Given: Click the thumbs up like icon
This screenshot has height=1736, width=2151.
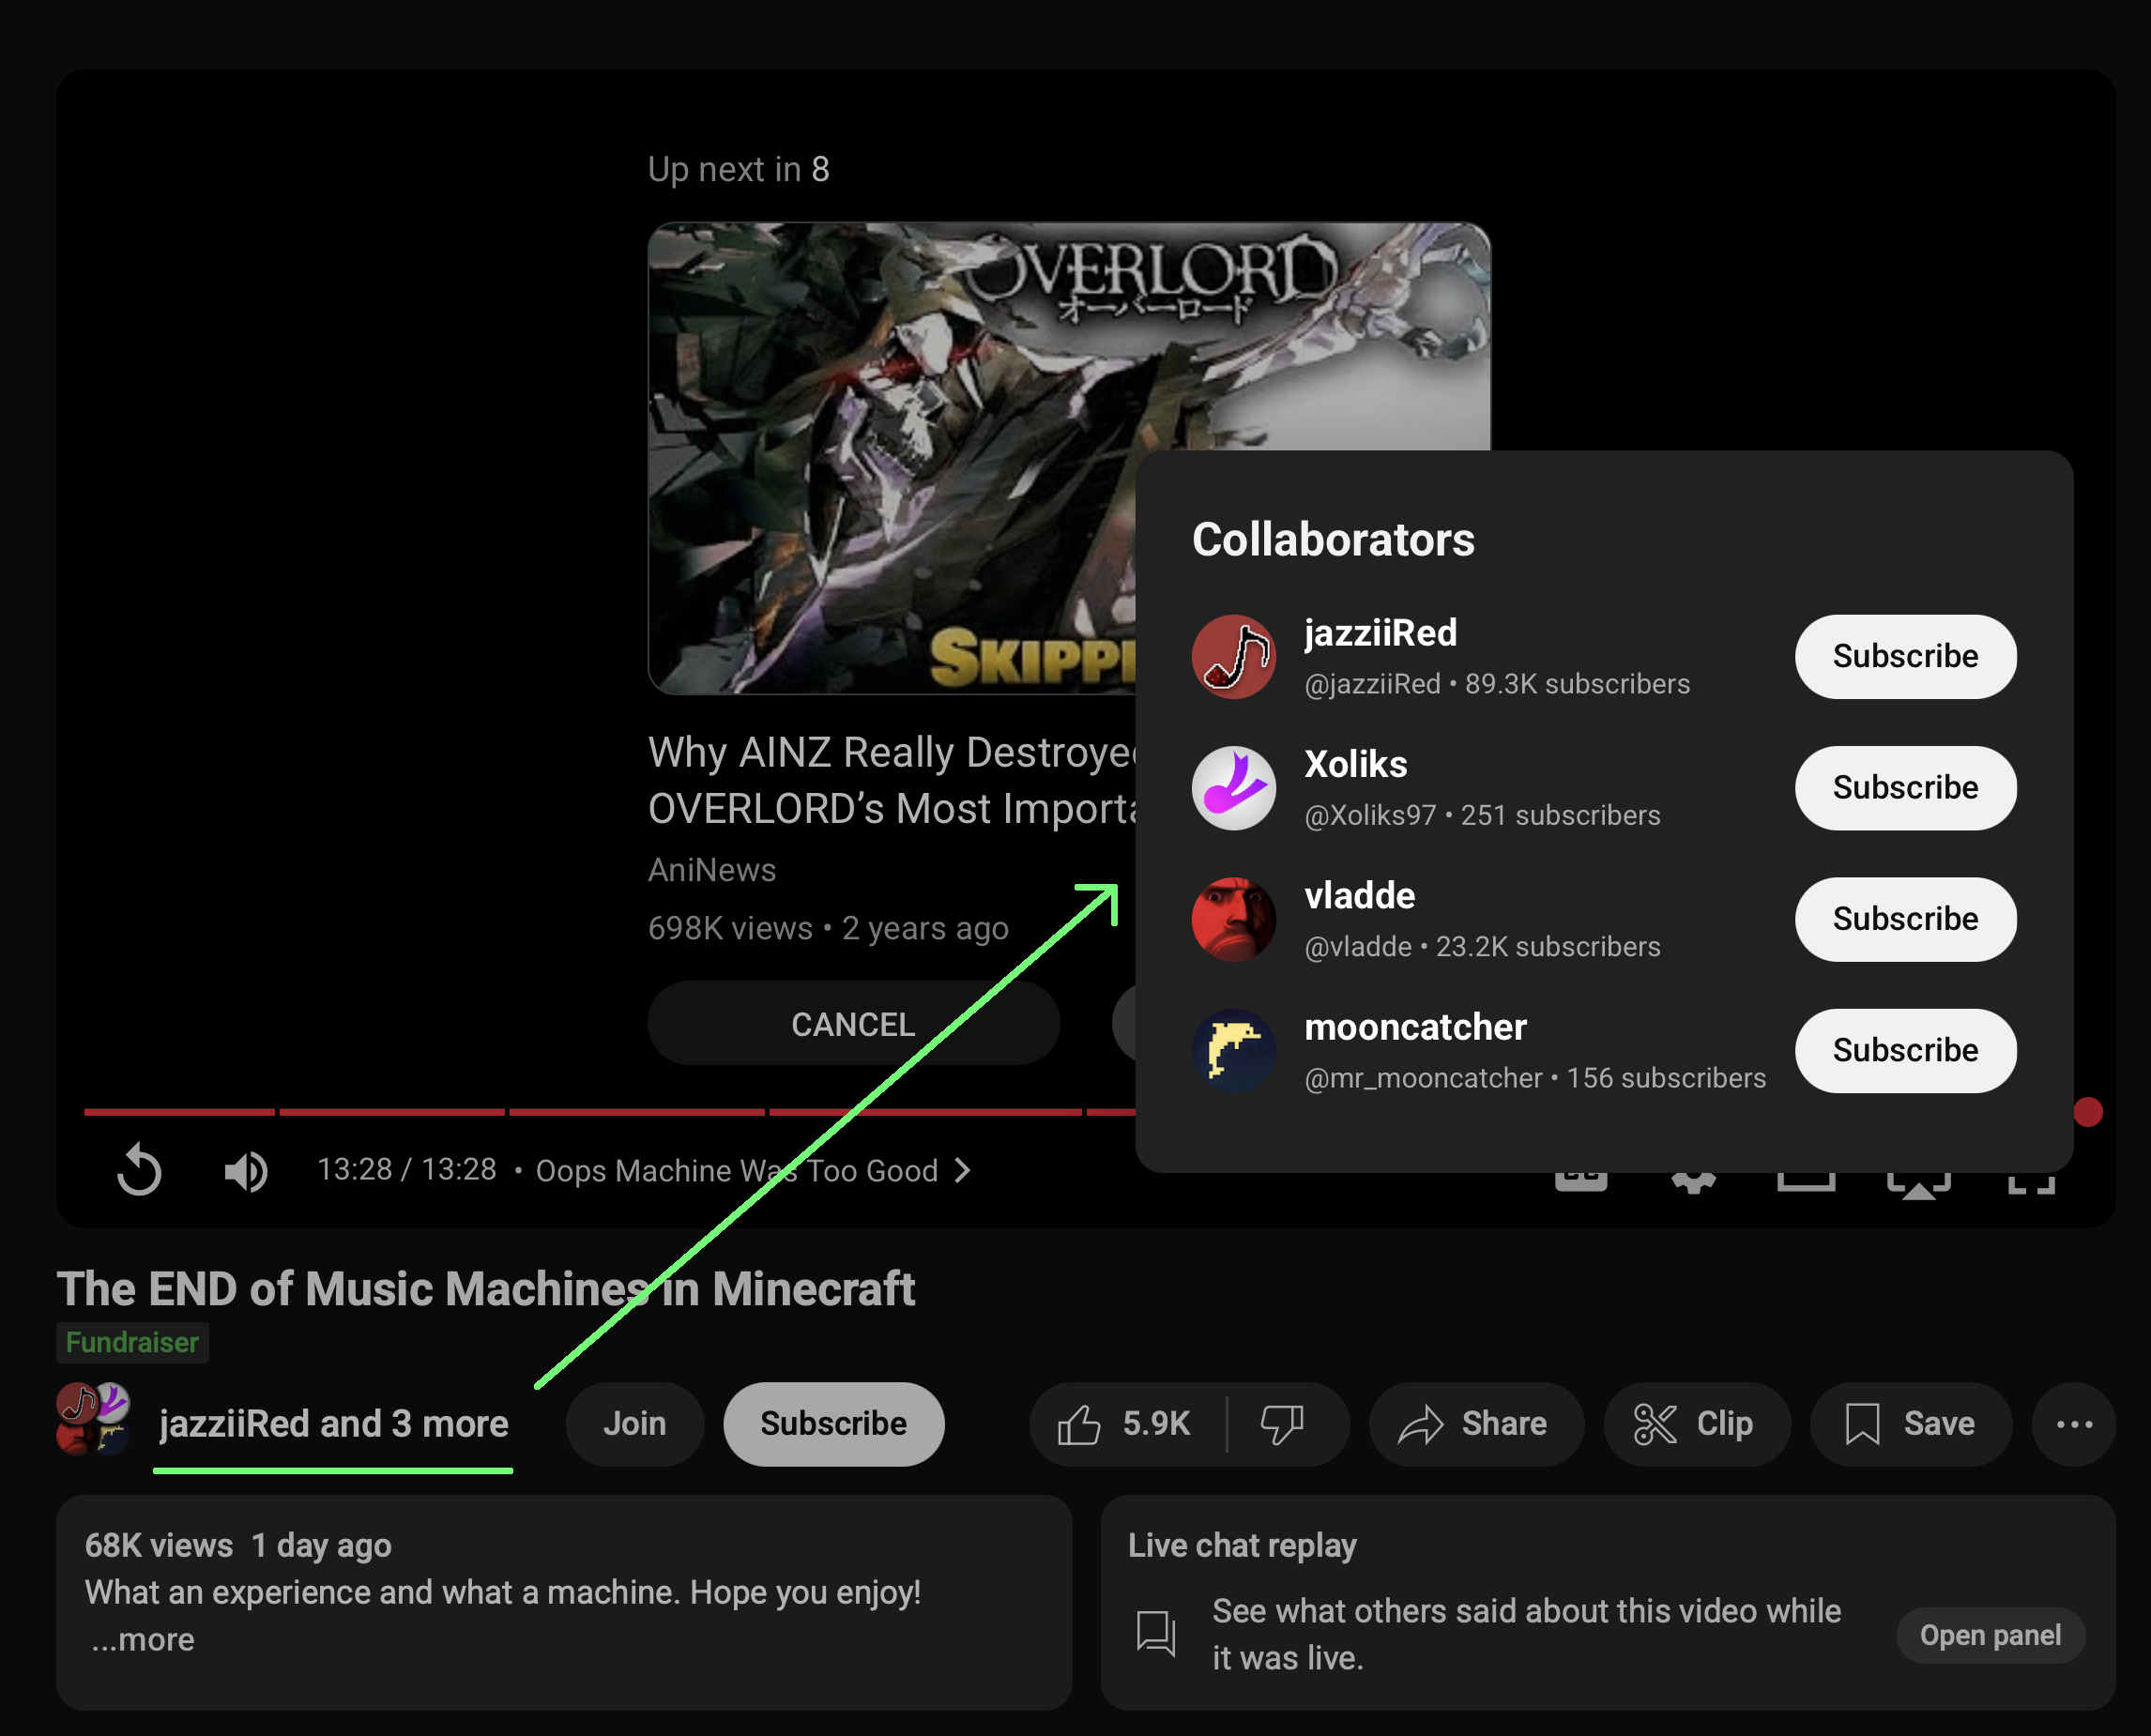Looking at the screenshot, I should click(x=1079, y=1424).
